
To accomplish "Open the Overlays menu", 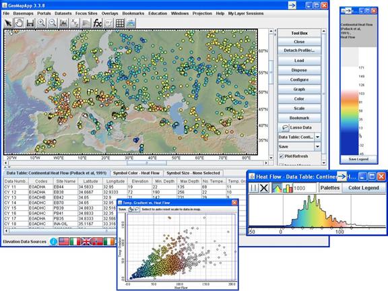I will pyautogui.click(x=110, y=13).
